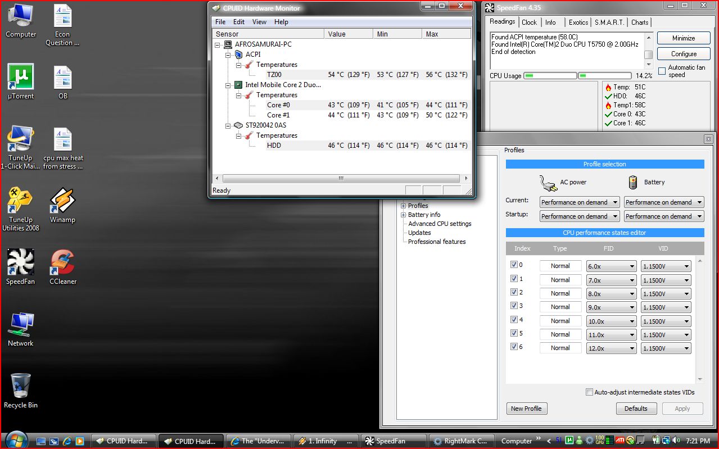
Task: Click the ST920042 0AS hard drive icon
Action: (x=238, y=125)
